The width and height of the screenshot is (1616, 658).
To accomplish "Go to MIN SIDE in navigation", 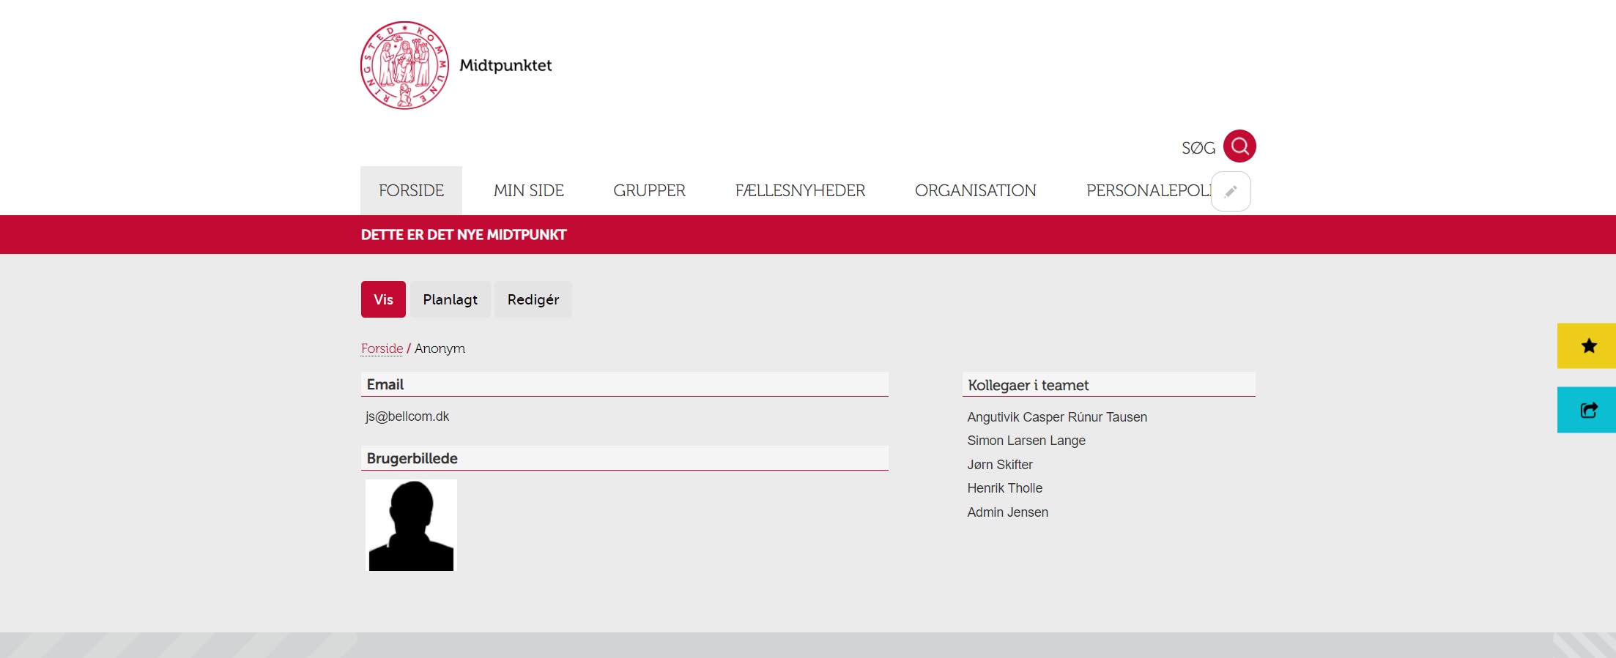I will 528,190.
